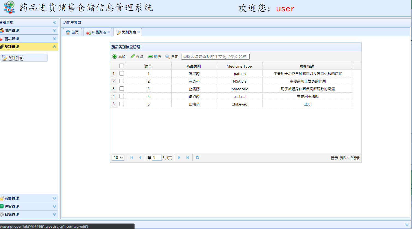This screenshot has height=229, width=412.
Task: Collapse the 类别管理 section chevron
Action: (x=54, y=47)
